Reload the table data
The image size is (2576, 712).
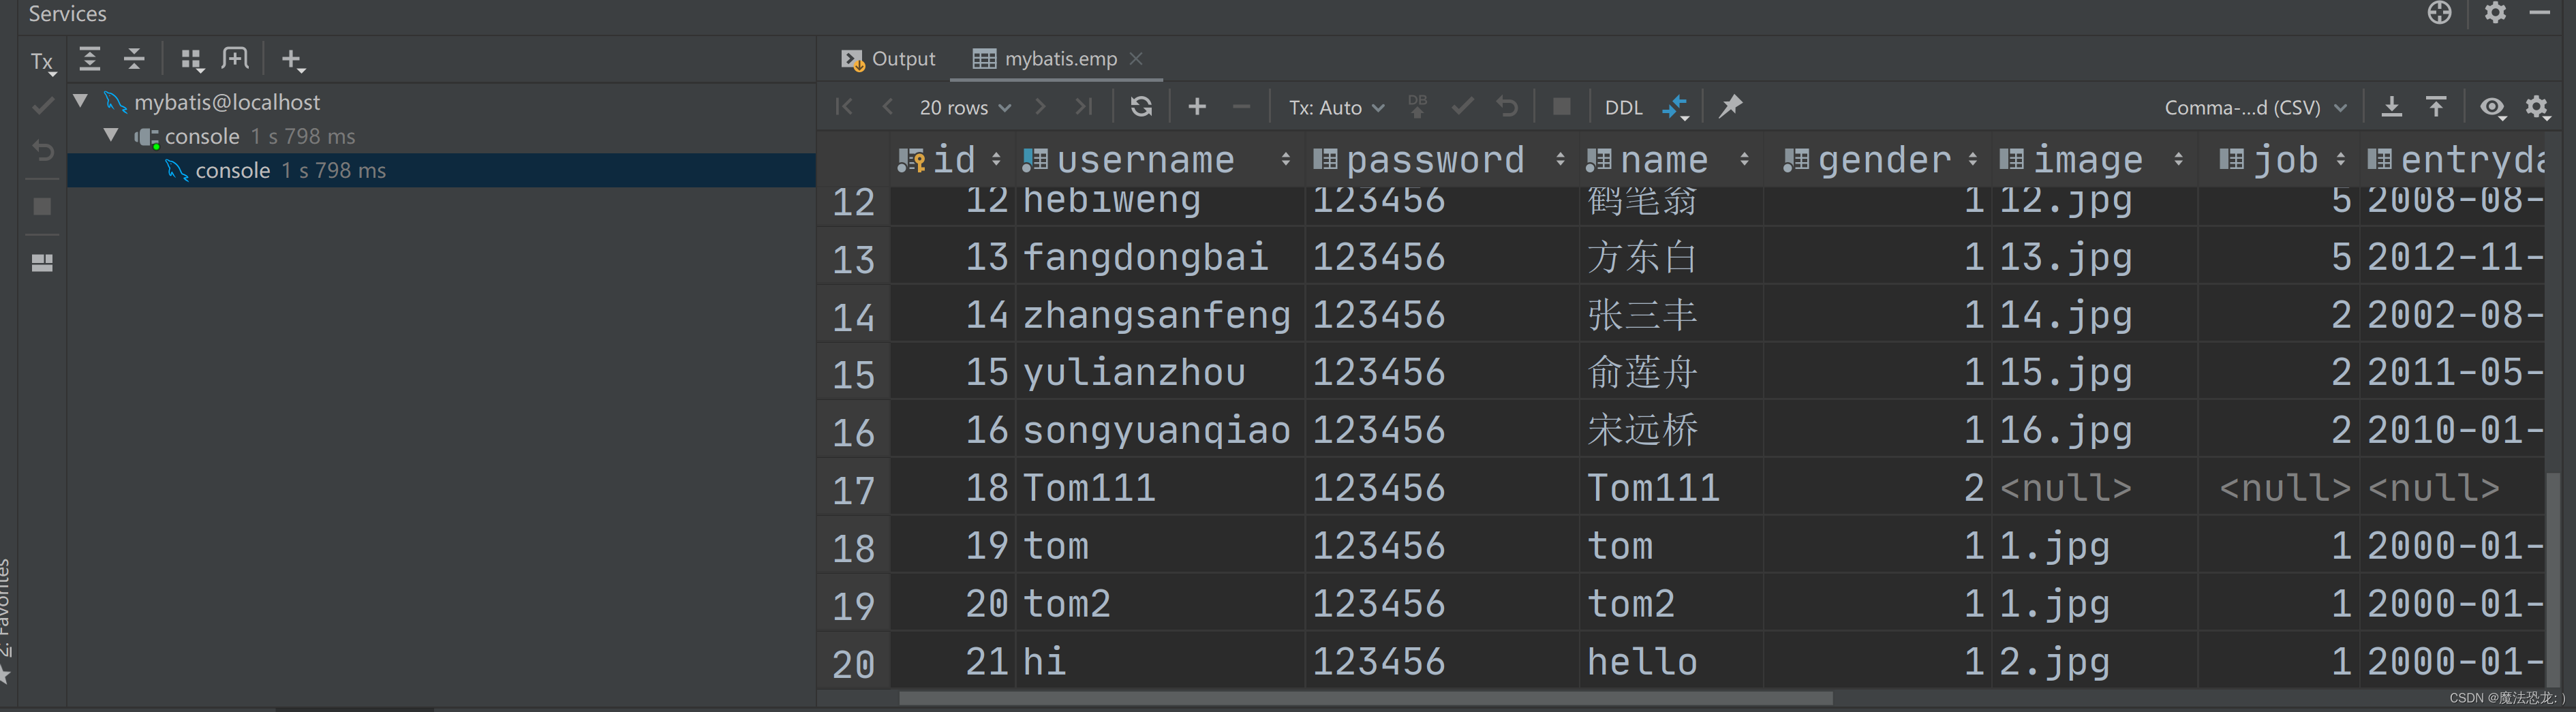1141,106
